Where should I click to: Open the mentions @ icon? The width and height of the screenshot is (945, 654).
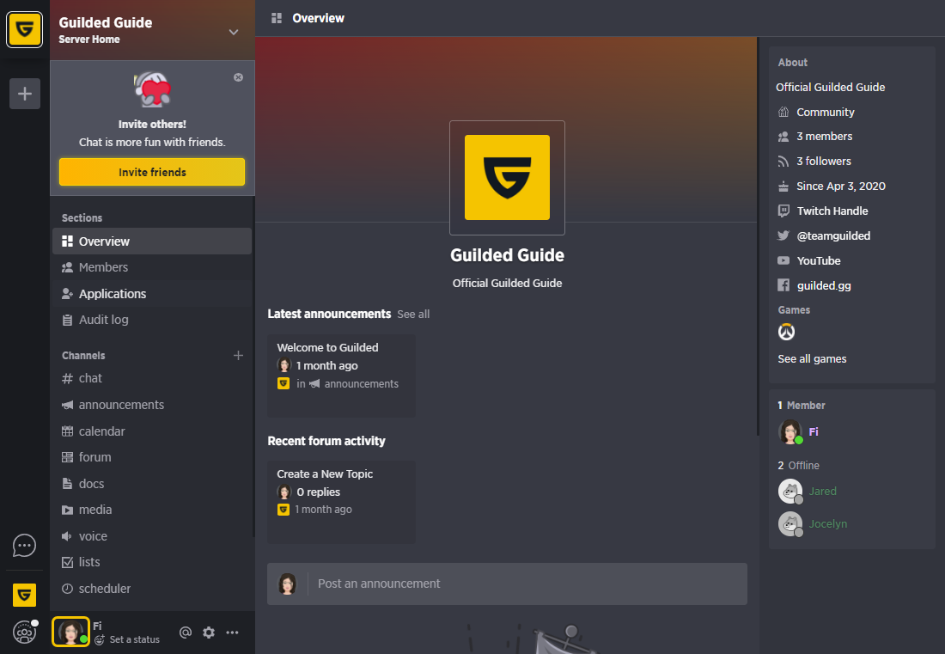(185, 633)
